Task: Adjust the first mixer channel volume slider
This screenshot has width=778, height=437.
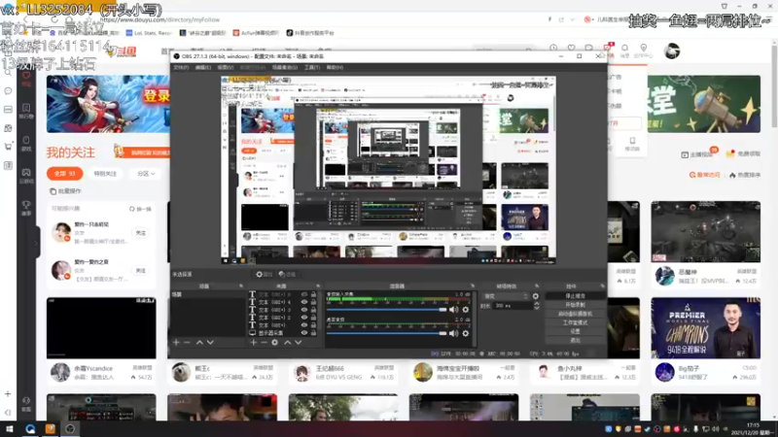Action: 387,310
